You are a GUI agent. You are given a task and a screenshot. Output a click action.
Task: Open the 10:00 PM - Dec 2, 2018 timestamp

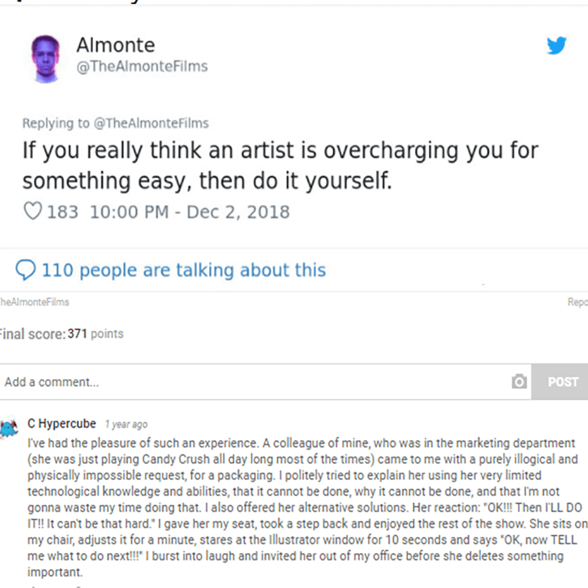point(190,211)
